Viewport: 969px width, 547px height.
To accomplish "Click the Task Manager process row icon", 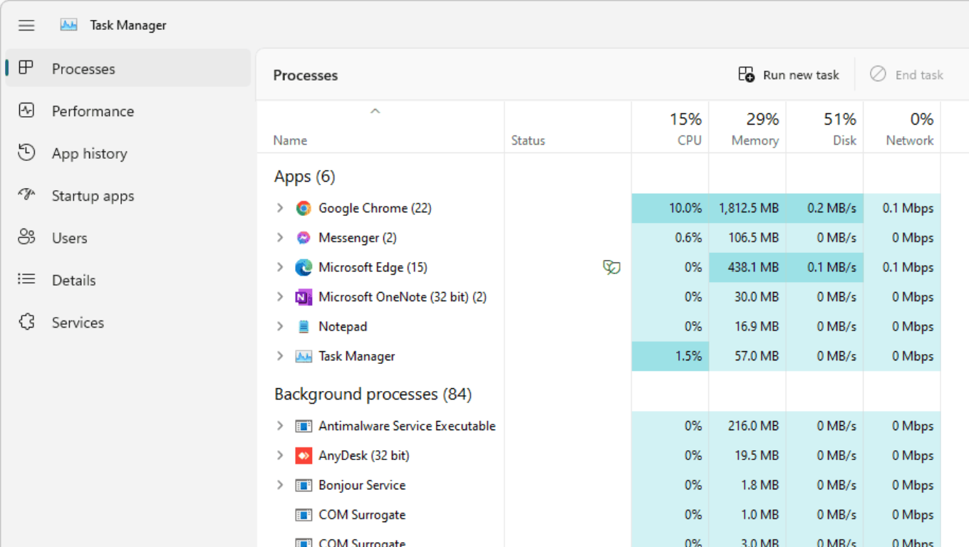I will tap(304, 356).
